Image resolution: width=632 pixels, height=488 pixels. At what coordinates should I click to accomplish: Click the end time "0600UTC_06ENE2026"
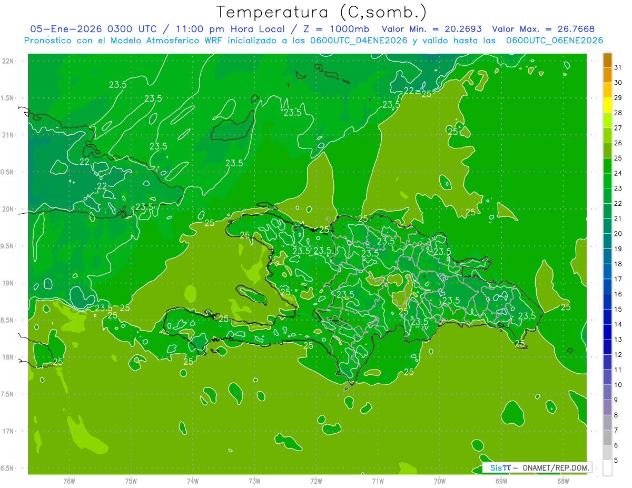click(x=555, y=41)
